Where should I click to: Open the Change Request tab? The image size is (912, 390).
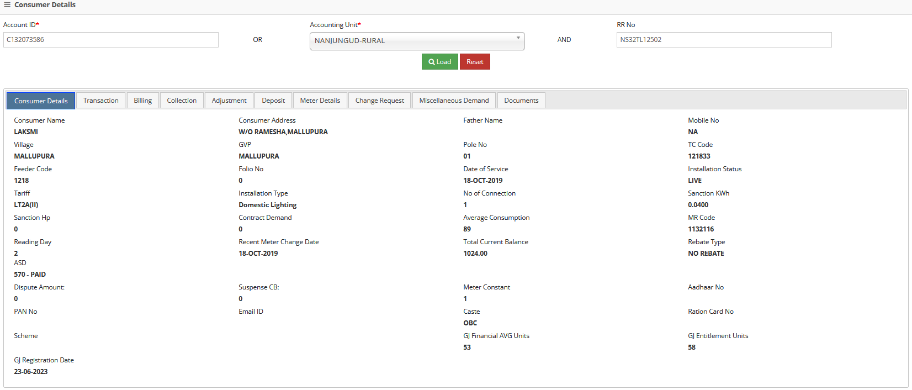pos(379,101)
